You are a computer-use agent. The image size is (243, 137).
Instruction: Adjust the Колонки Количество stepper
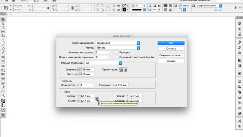pos(79,85)
